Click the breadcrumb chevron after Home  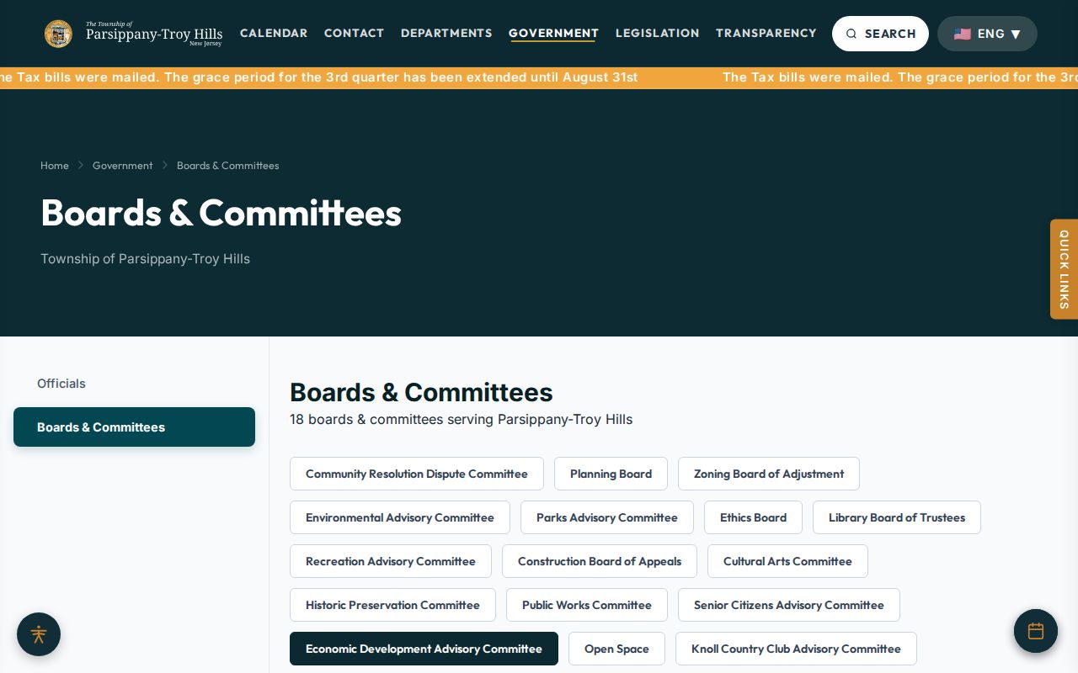tap(81, 166)
